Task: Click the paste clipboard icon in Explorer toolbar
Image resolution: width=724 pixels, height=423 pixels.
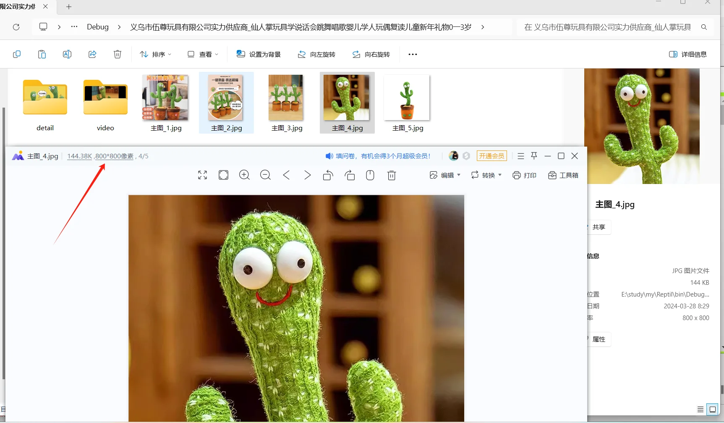Action: pos(42,54)
